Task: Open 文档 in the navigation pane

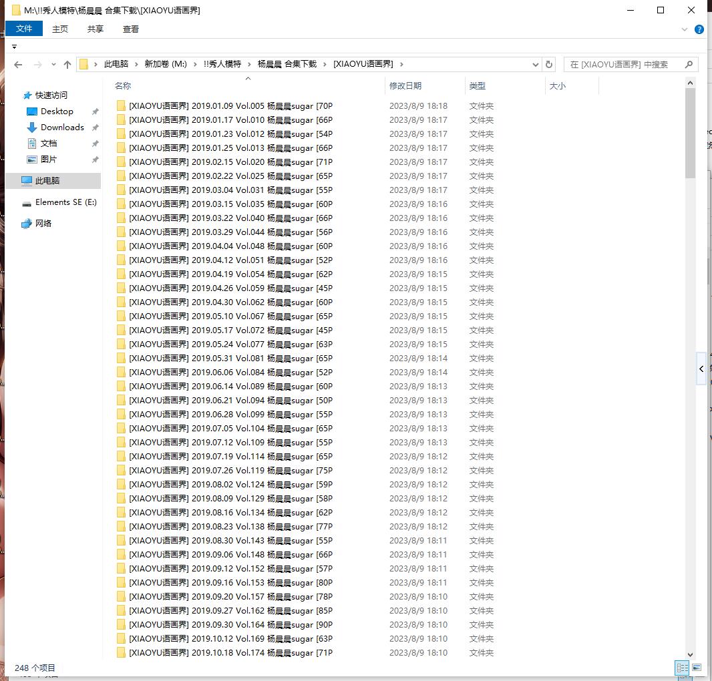Action: pos(49,144)
